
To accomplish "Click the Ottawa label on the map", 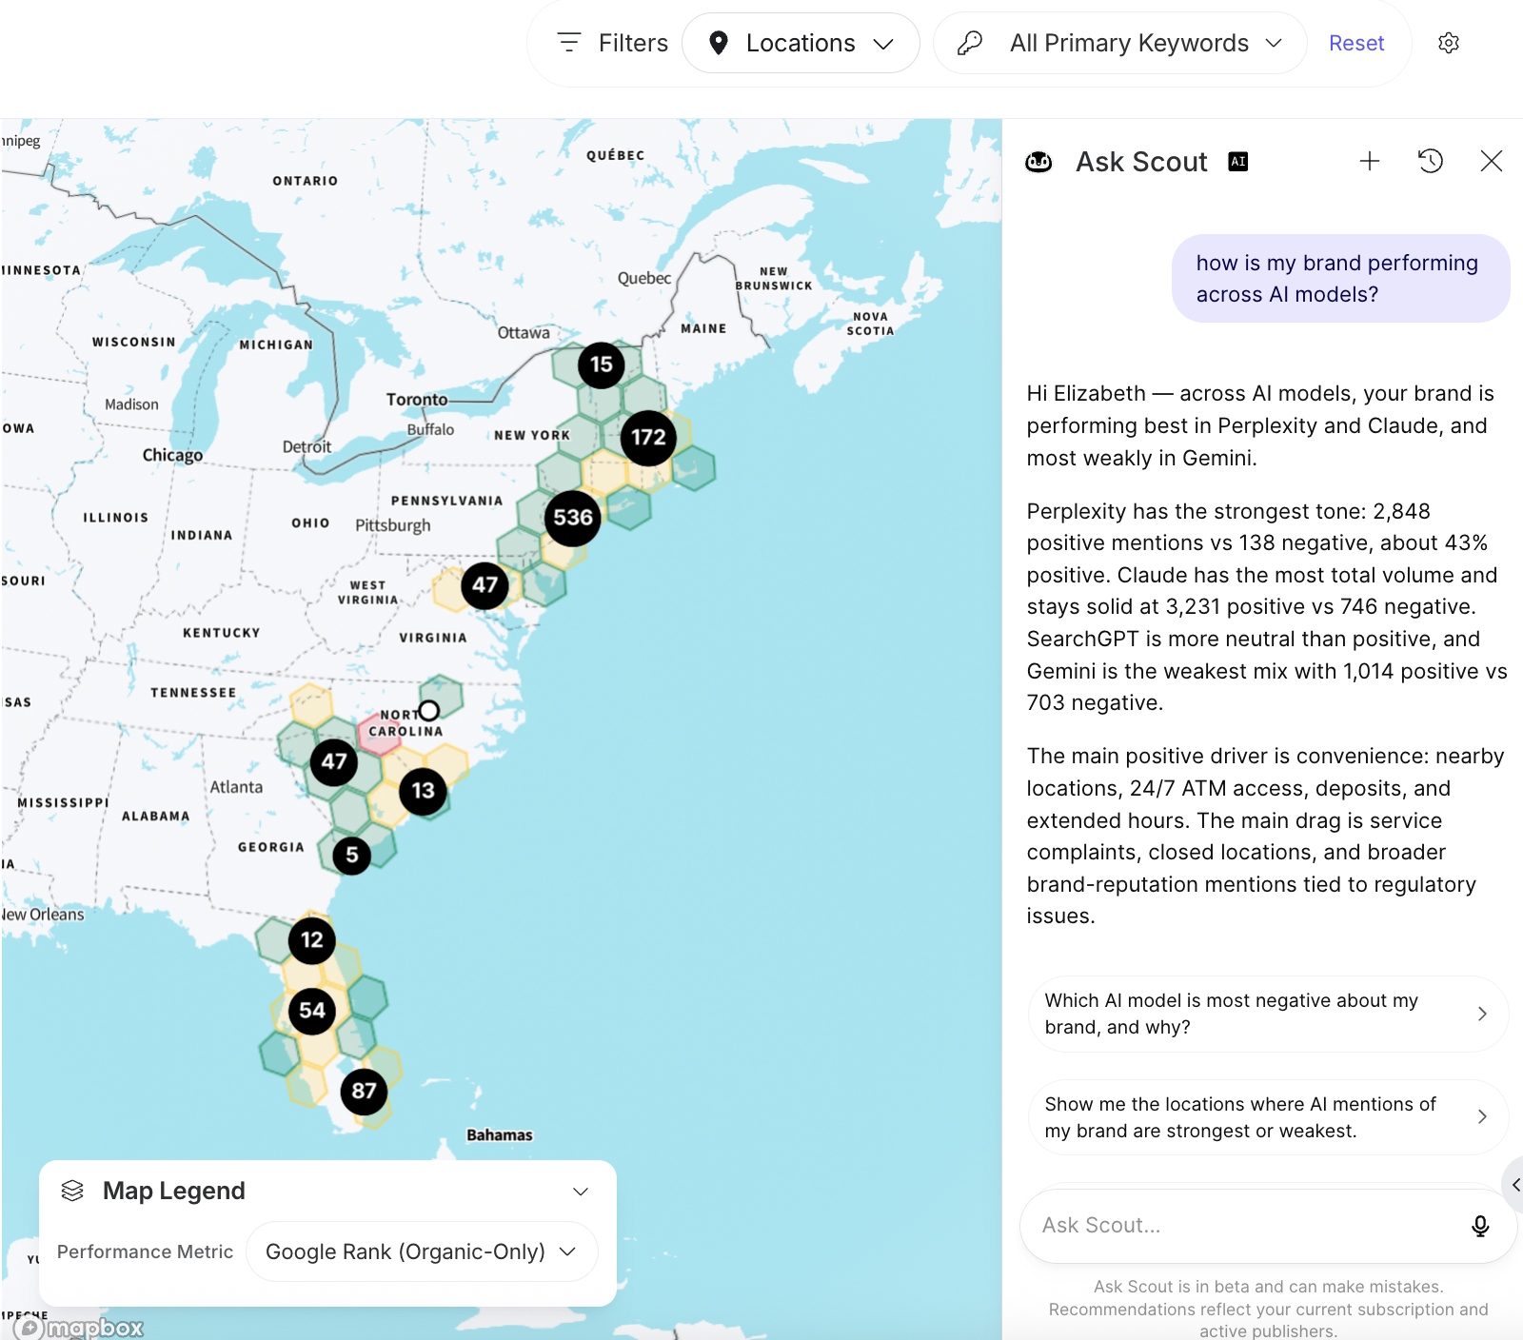I will [x=524, y=333].
